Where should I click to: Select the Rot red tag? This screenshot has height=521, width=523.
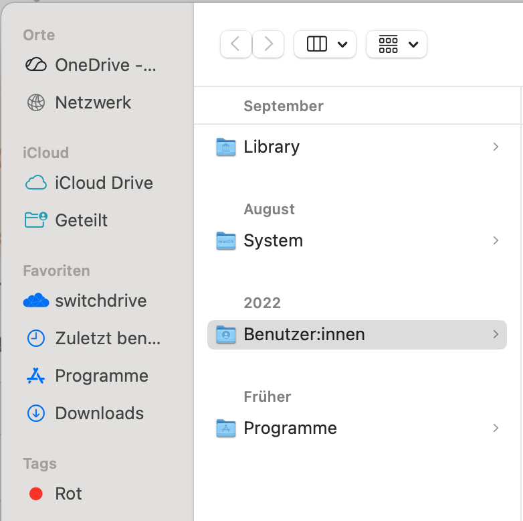coord(56,494)
